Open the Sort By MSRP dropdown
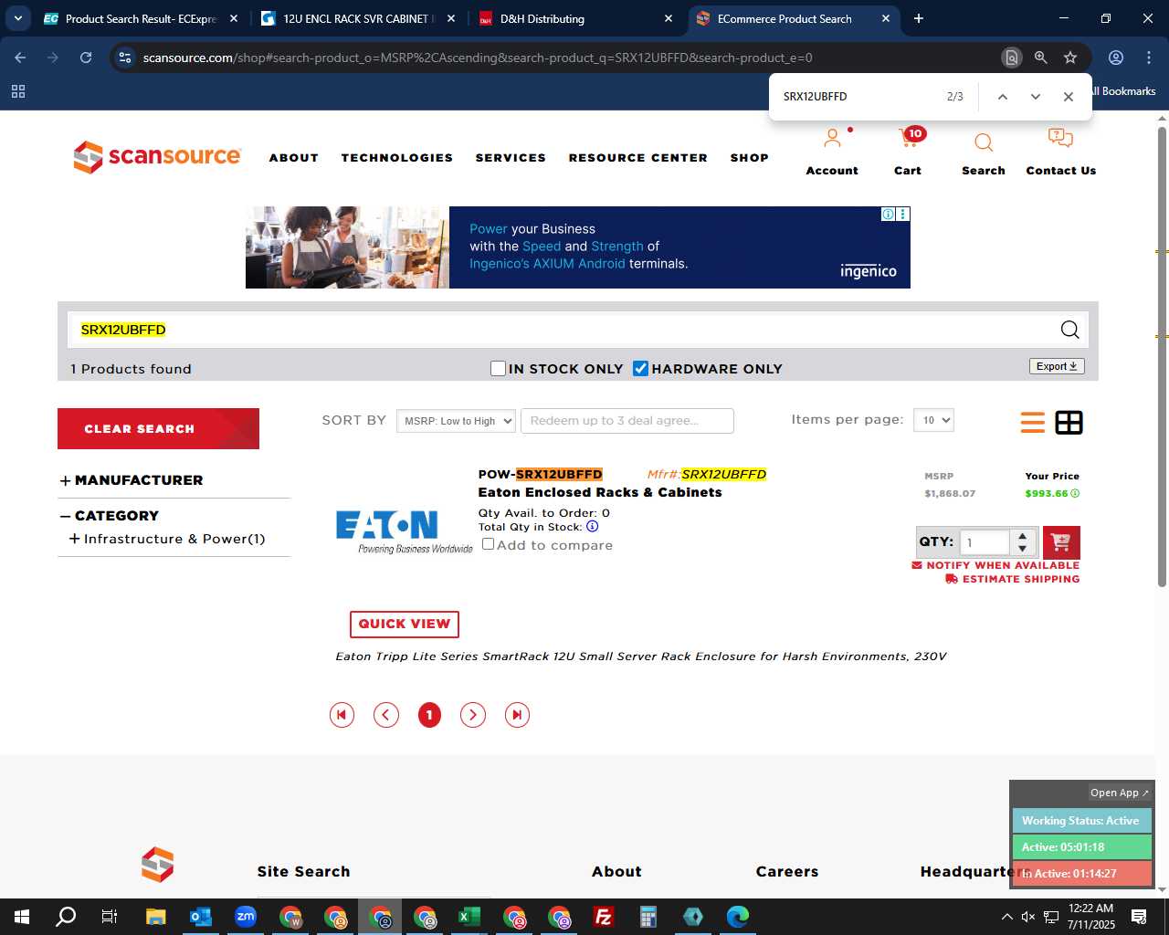Image resolution: width=1169 pixels, height=935 pixels. [x=456, y=421]
